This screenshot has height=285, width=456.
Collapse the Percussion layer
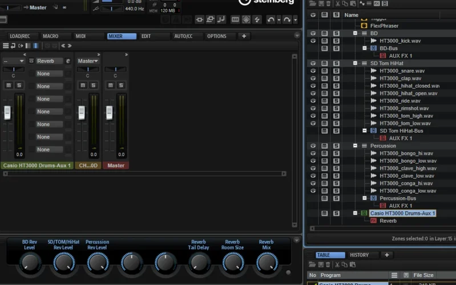pos(355,146)
